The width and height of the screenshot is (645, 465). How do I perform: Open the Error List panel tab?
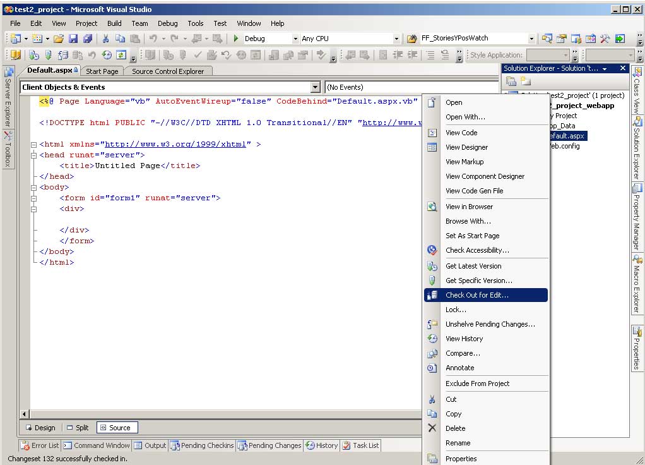coord(40,445)
